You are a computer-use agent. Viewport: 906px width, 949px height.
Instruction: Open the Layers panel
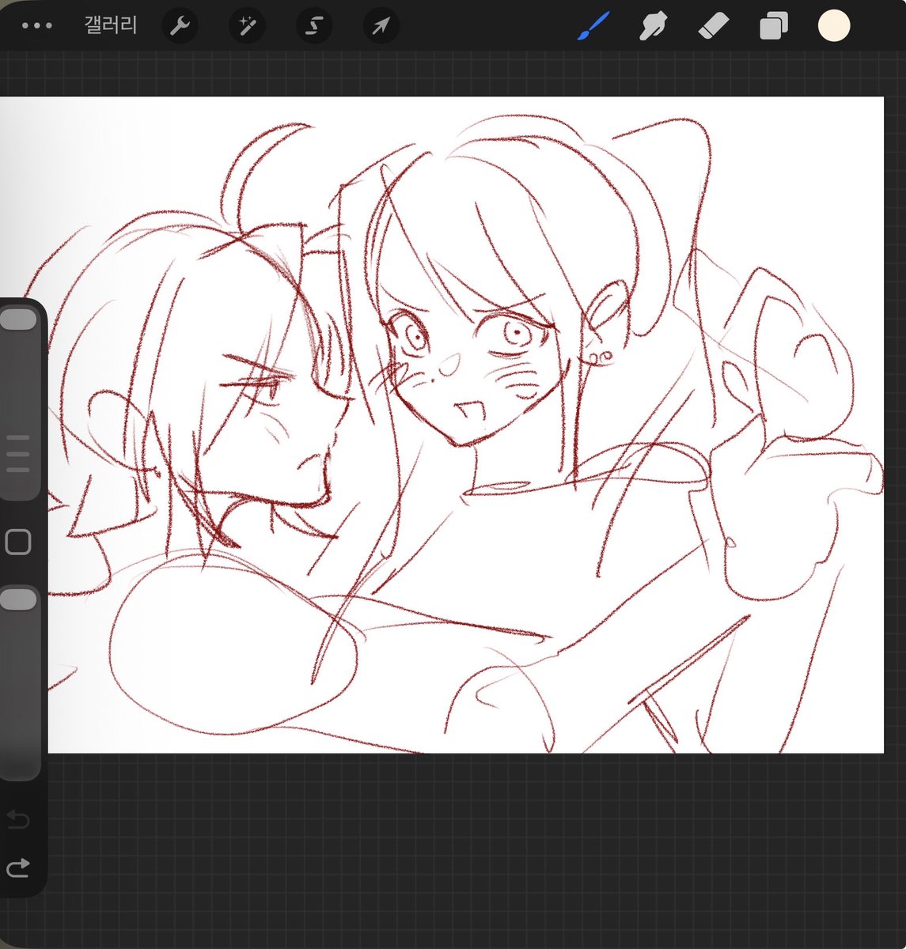click(x=773, y=26)
